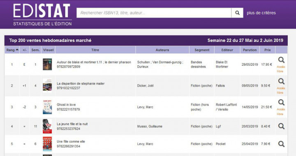
Task: Open cover thumbnail of La jeune fille et la nuit
Action: pos(47,126)
